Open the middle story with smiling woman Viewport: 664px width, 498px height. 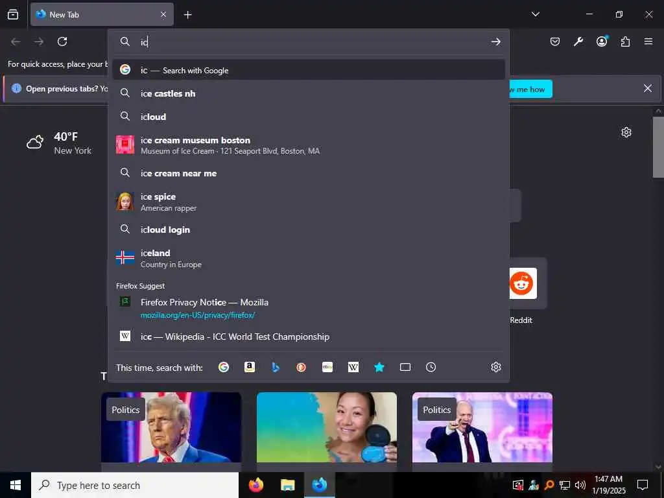327,427
